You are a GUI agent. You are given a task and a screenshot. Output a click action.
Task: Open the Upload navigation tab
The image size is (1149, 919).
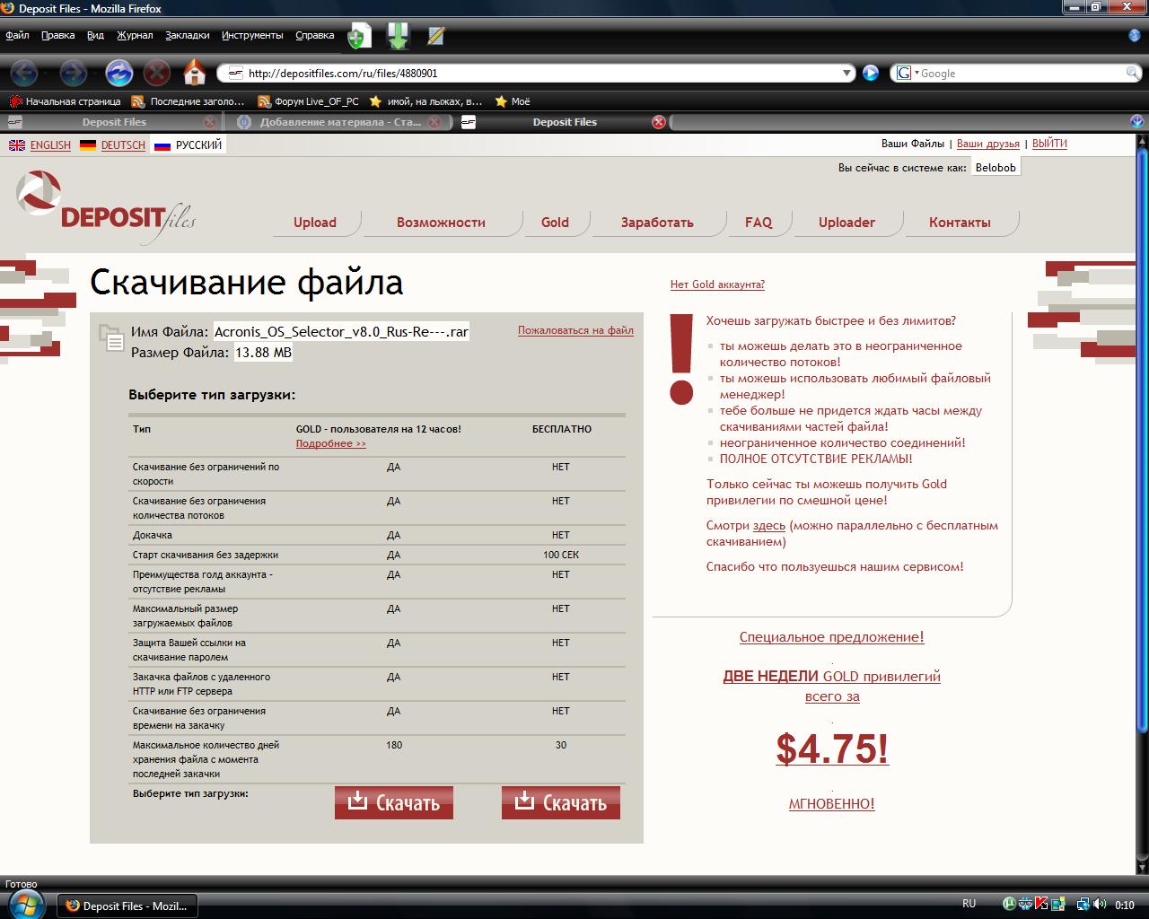click(x=315, y=223)
